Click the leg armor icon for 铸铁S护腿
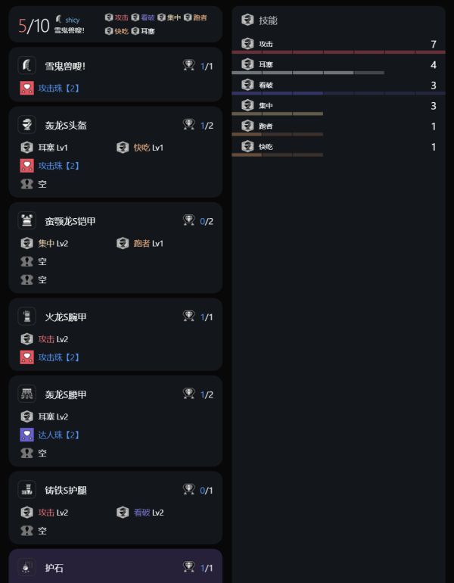Screen dimensions: 454x583 click(x=27, y=490)
